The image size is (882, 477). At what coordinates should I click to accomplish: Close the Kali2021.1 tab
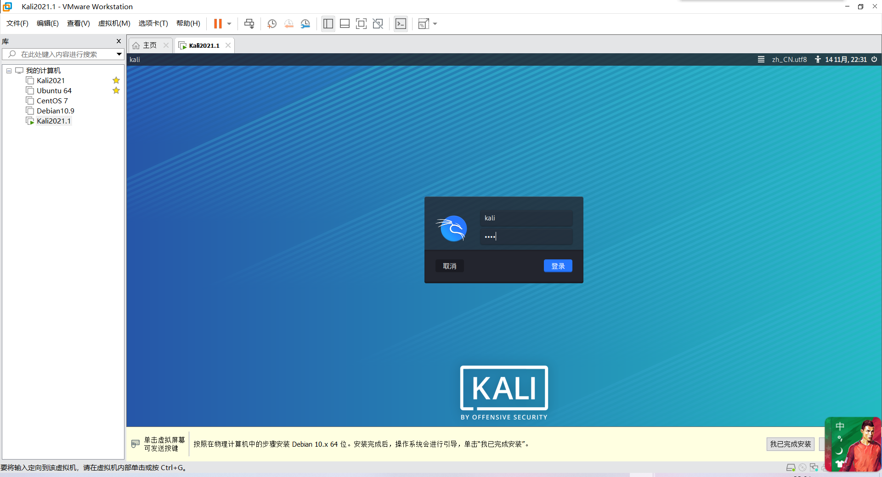point(228,45)
